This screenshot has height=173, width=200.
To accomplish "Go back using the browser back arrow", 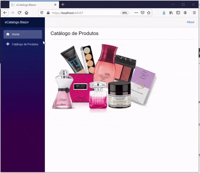I will coord(5,13).
